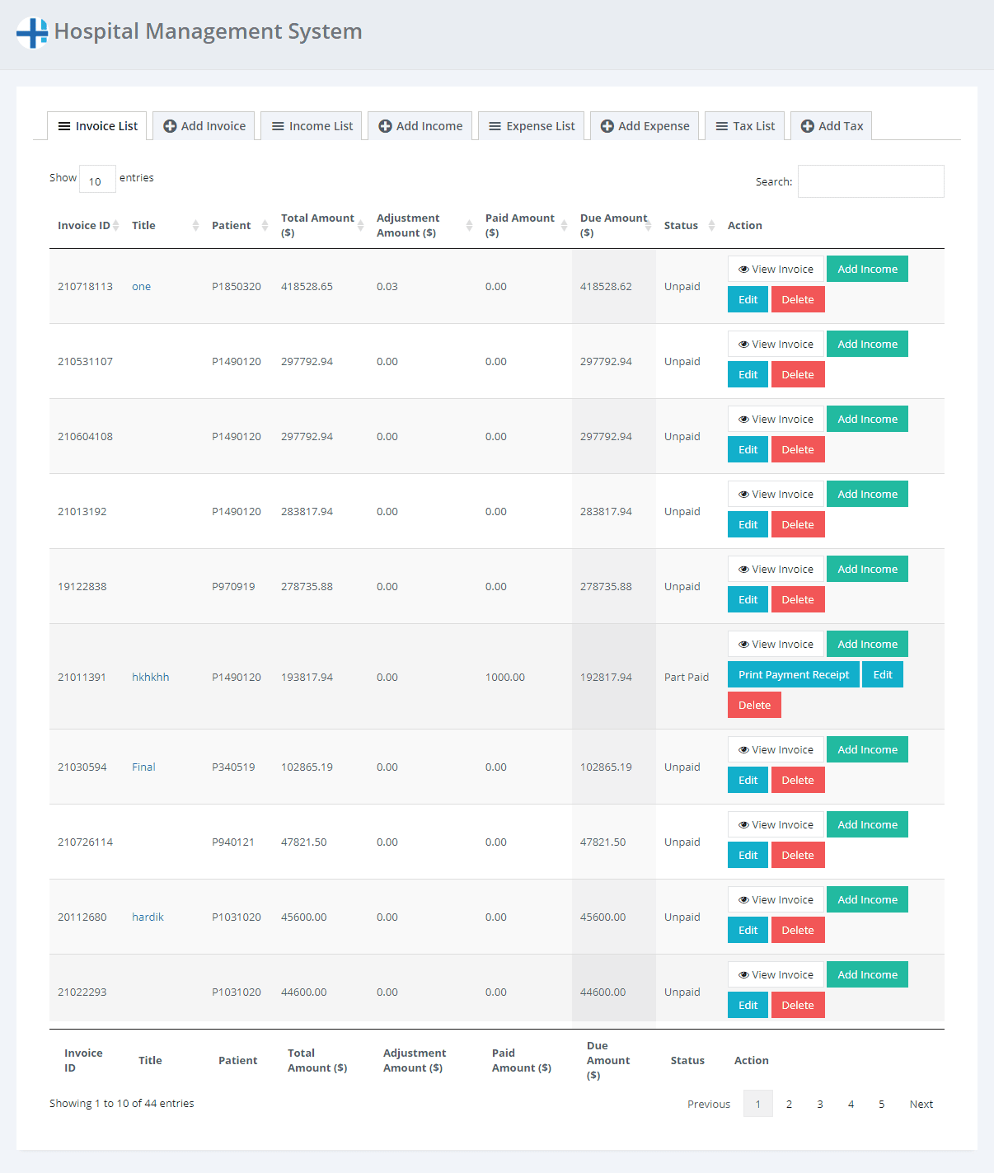Open the Show entries selector

pyautogui.click(x=96, y=179)
